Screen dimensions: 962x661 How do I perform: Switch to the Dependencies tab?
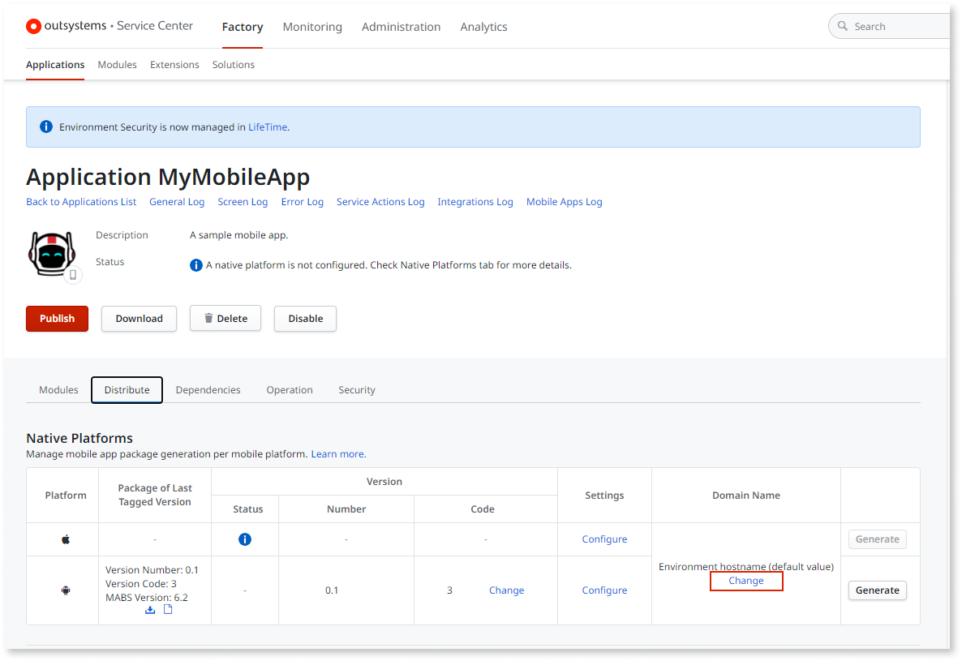tap(208, 390)
